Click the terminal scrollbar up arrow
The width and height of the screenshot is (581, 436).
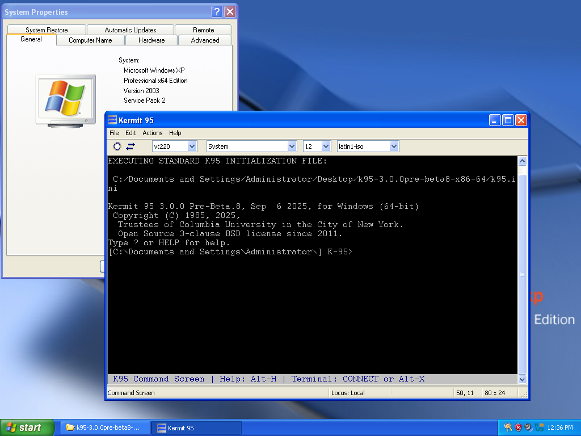click(x=523, y=161)
